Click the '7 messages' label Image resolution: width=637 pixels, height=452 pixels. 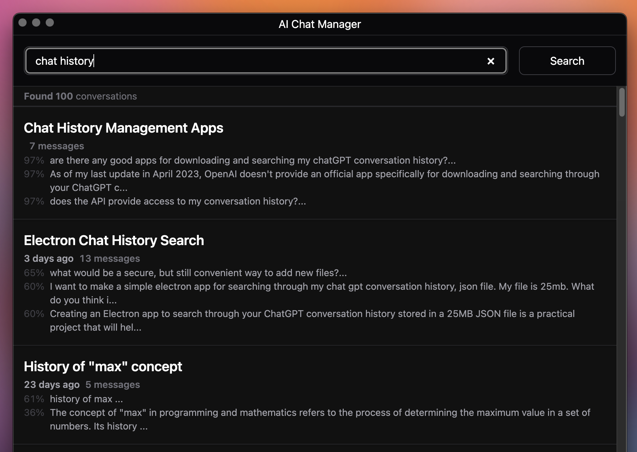tap(57, 146)
